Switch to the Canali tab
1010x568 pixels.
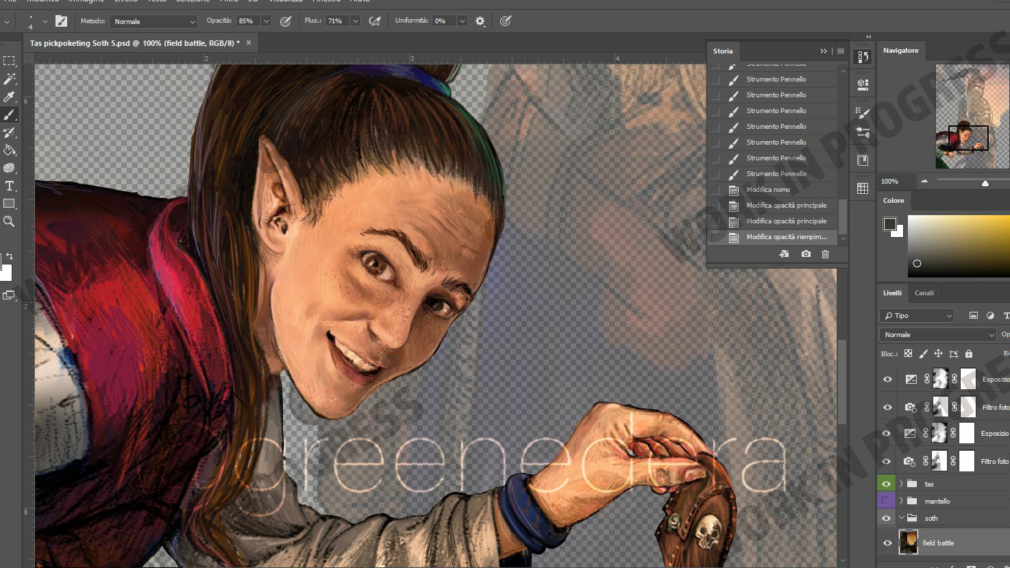[924, 293]
